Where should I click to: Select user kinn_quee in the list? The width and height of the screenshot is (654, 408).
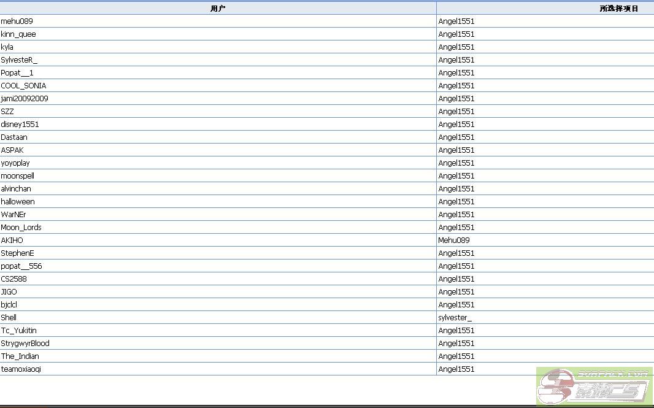click(x=18, y=34)
